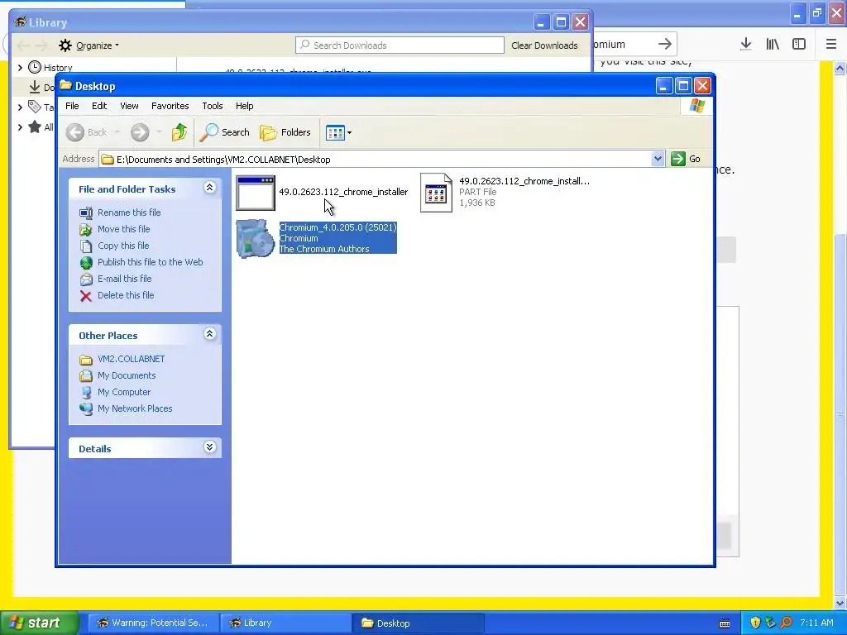Click Firefox downloads toolbar arrow icon
This screenshot has width=847, height=635.
[746, 45]
